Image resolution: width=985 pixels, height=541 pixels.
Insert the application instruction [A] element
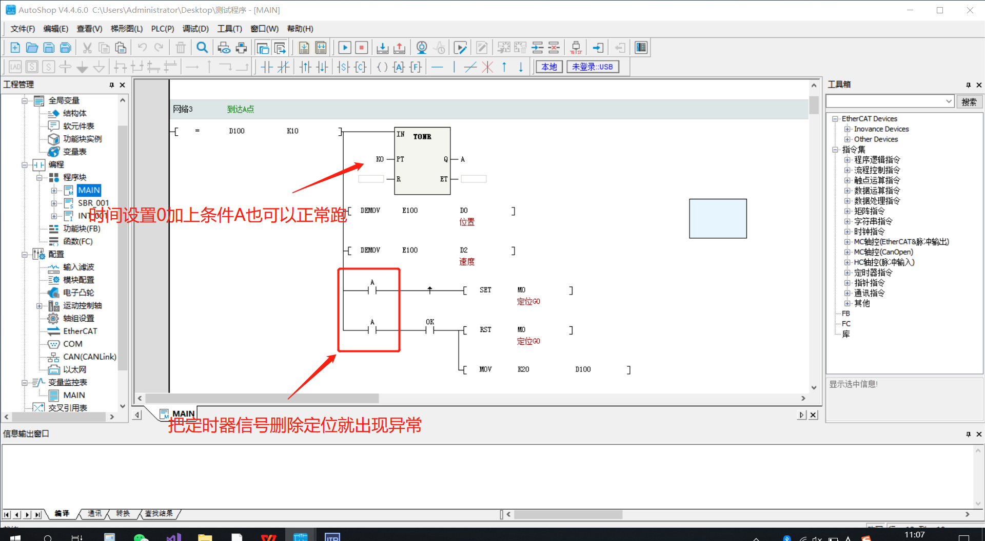[x=399, y=67]
